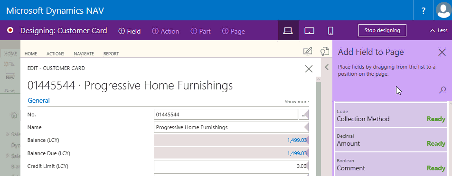Add a Part to the page
Screen dimensions: 452x176
[x=201, y=31]
